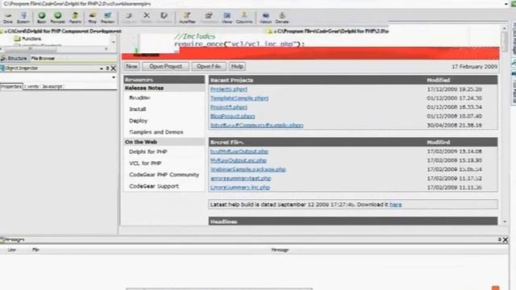Click the welcome page scrollbar up arrow
This screenshot has width=516, height=290.
click(x=505, y=29)
